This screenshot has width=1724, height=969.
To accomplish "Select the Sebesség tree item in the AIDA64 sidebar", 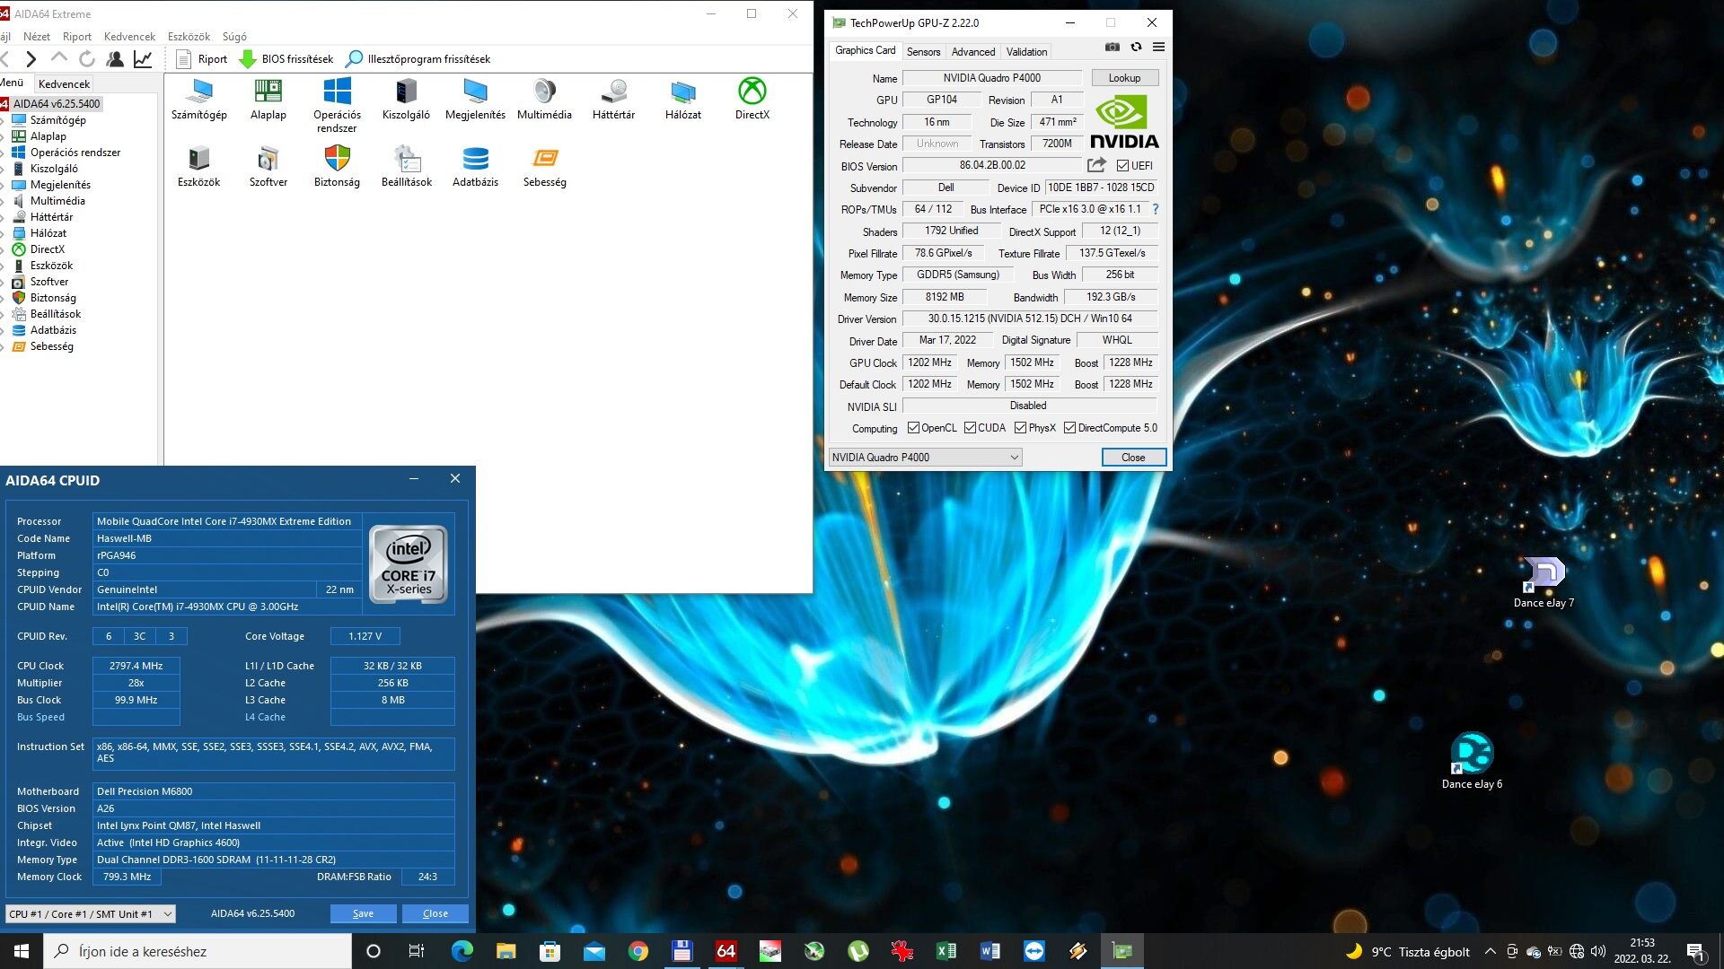I will tap(51, 346).
